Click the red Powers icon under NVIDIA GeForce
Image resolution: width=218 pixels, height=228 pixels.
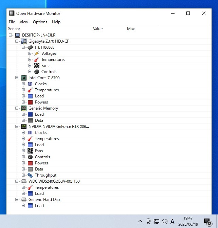(30, 163)
